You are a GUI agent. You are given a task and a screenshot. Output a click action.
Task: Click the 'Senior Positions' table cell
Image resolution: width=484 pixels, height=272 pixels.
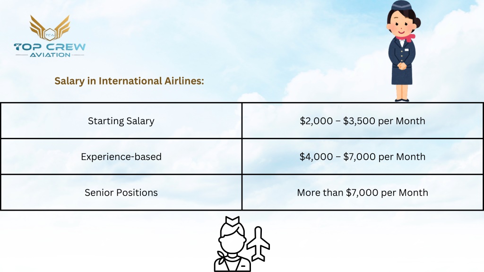[121, 193]
